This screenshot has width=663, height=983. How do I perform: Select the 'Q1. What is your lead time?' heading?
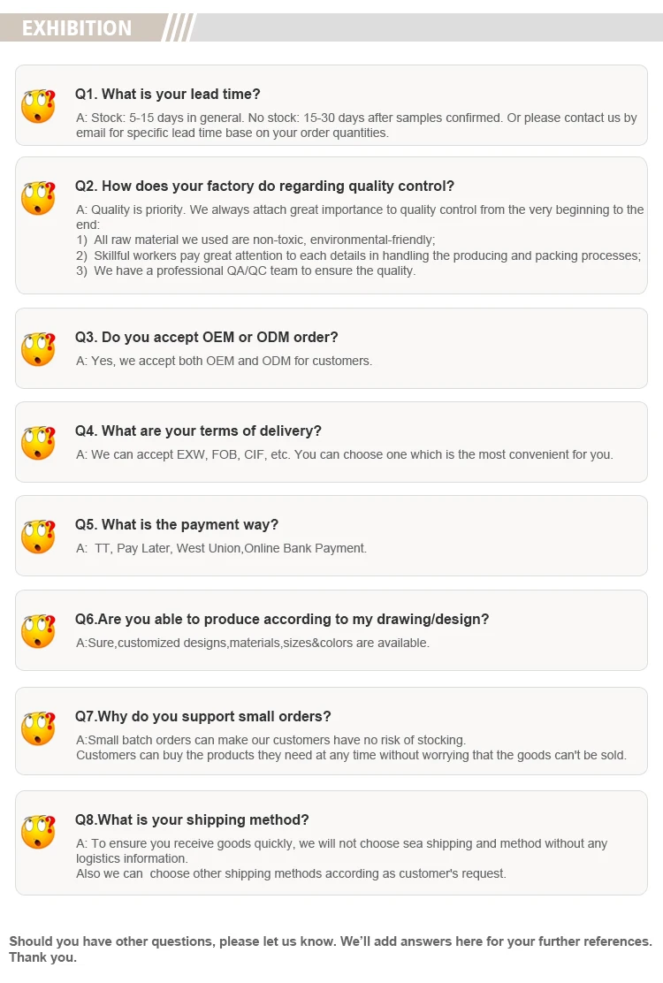pyautogui.click(x=167, y=94)
